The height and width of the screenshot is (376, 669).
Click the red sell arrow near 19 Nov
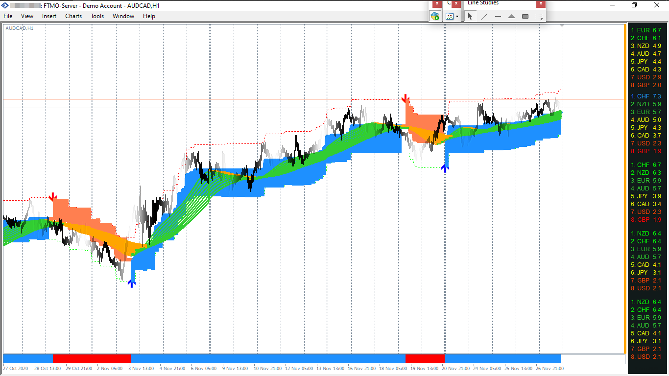click(x=406, y=99)
